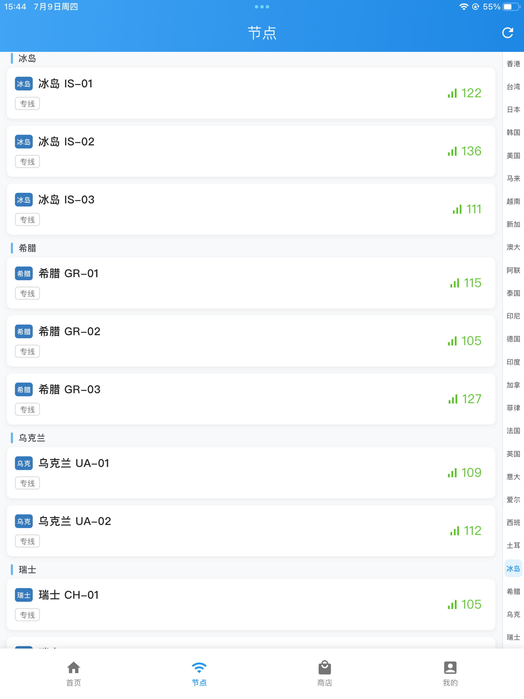
Task: Select the 冰岛 IS-03 node
Action: point(251,209)
